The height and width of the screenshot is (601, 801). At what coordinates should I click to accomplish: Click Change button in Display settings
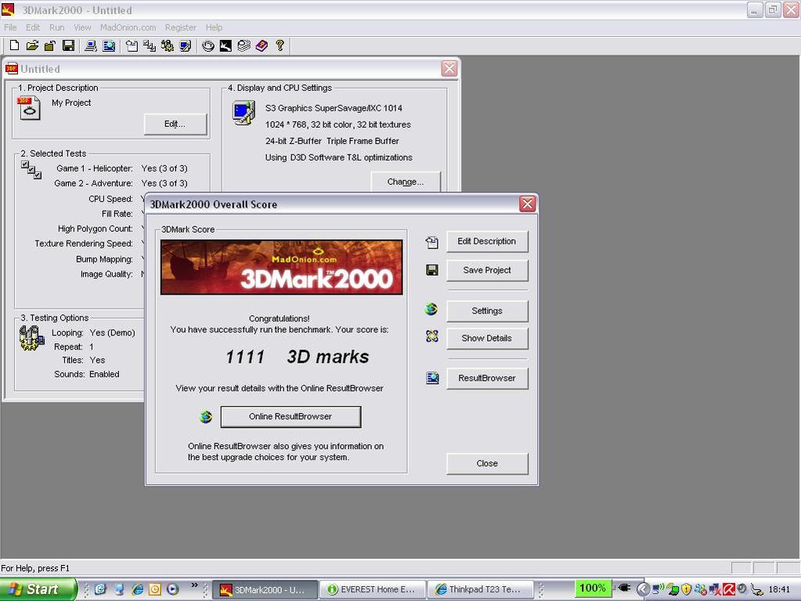[x=405, y=182]
